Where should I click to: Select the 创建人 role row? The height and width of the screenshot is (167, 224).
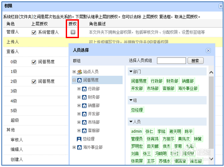[x=36, y=160]
